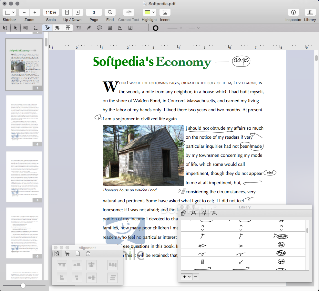Click align bottom edges button
Viewport: 319px width, 291px height.
point(77,265)
